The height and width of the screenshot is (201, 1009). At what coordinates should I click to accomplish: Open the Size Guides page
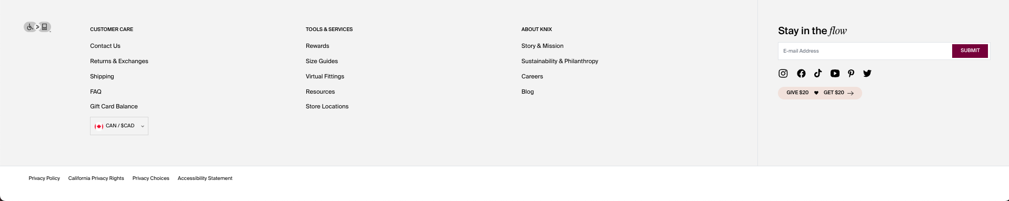click(x=322, y=62)
